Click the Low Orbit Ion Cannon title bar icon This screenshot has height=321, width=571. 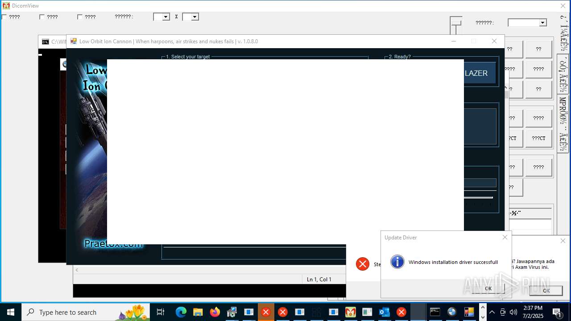pyautogui.click(x=74, y=41)
